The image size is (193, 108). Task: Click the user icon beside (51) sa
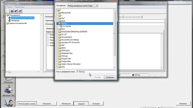tap(133, 75)
